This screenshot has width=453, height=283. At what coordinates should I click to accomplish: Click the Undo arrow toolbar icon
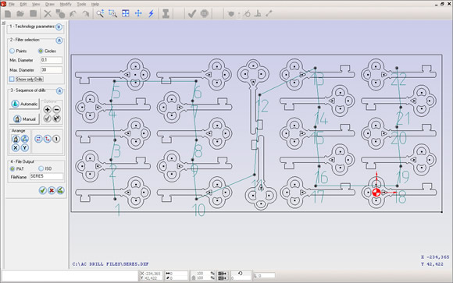pos(73,13)
